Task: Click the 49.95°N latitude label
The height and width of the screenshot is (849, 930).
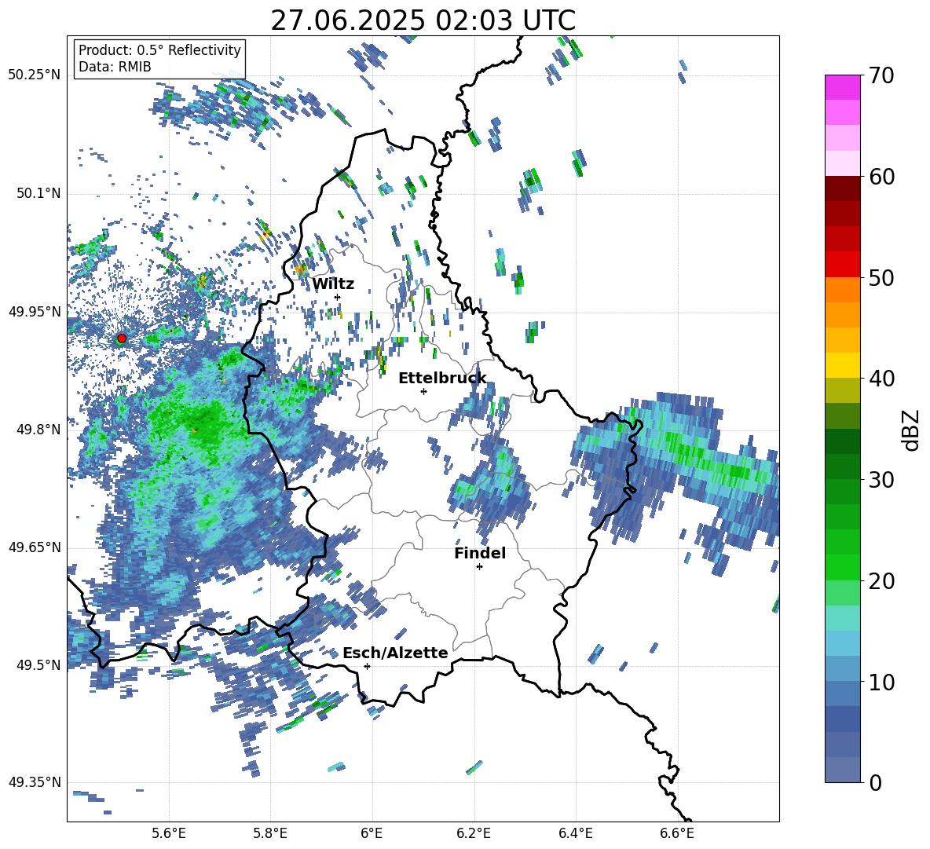Action: (35, 311)
